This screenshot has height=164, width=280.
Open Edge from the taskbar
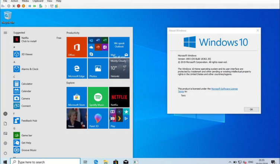point(96,162)
